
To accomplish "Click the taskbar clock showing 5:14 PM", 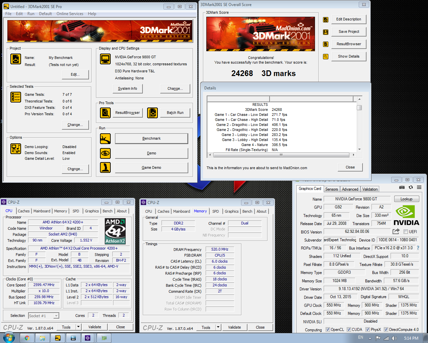I will click(411, 338).
